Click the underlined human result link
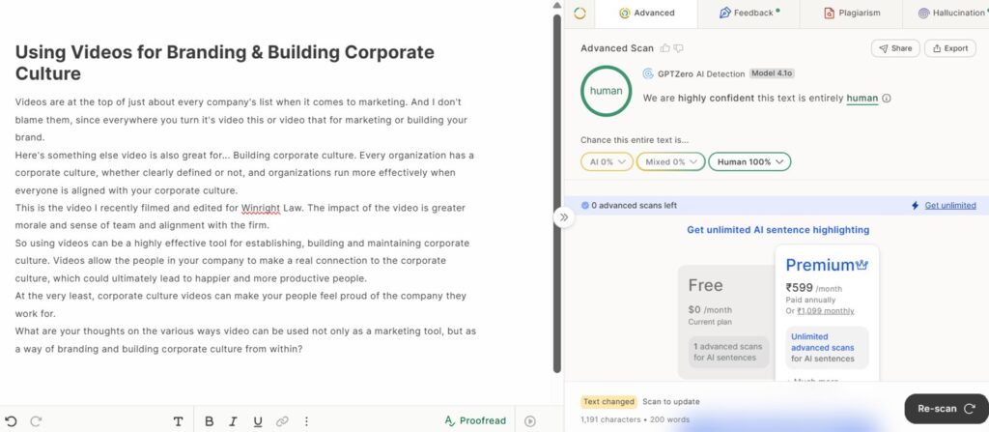This screenshot has width=989, height=432. pos(862,98)
